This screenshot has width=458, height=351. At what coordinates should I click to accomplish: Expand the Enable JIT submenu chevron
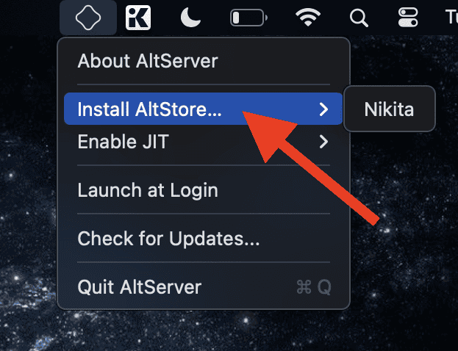point(323,142)
